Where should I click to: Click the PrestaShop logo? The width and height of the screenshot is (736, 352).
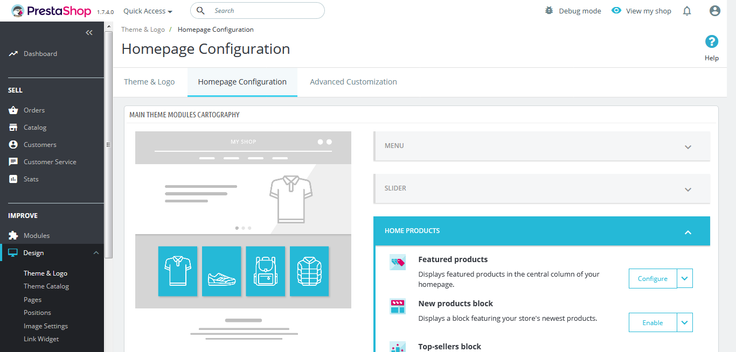pyautogui.click(x=52, y=11)
